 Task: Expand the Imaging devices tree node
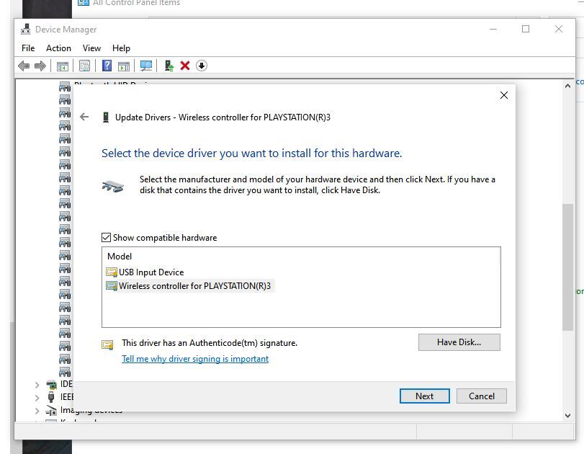(37, 411)
